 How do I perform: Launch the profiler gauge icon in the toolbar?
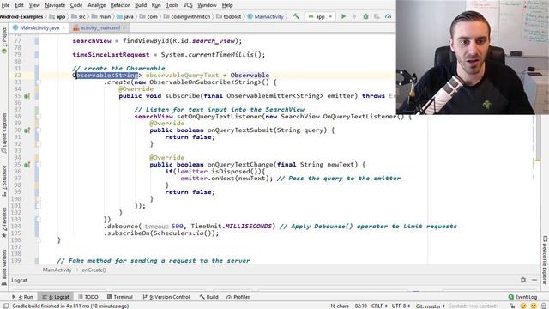pyautogui.click(x=388, y=16)
